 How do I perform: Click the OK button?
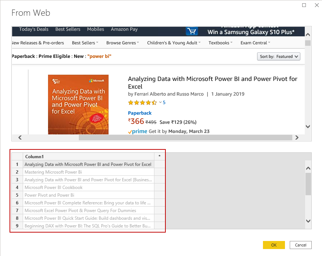click(x=274, y=245)
